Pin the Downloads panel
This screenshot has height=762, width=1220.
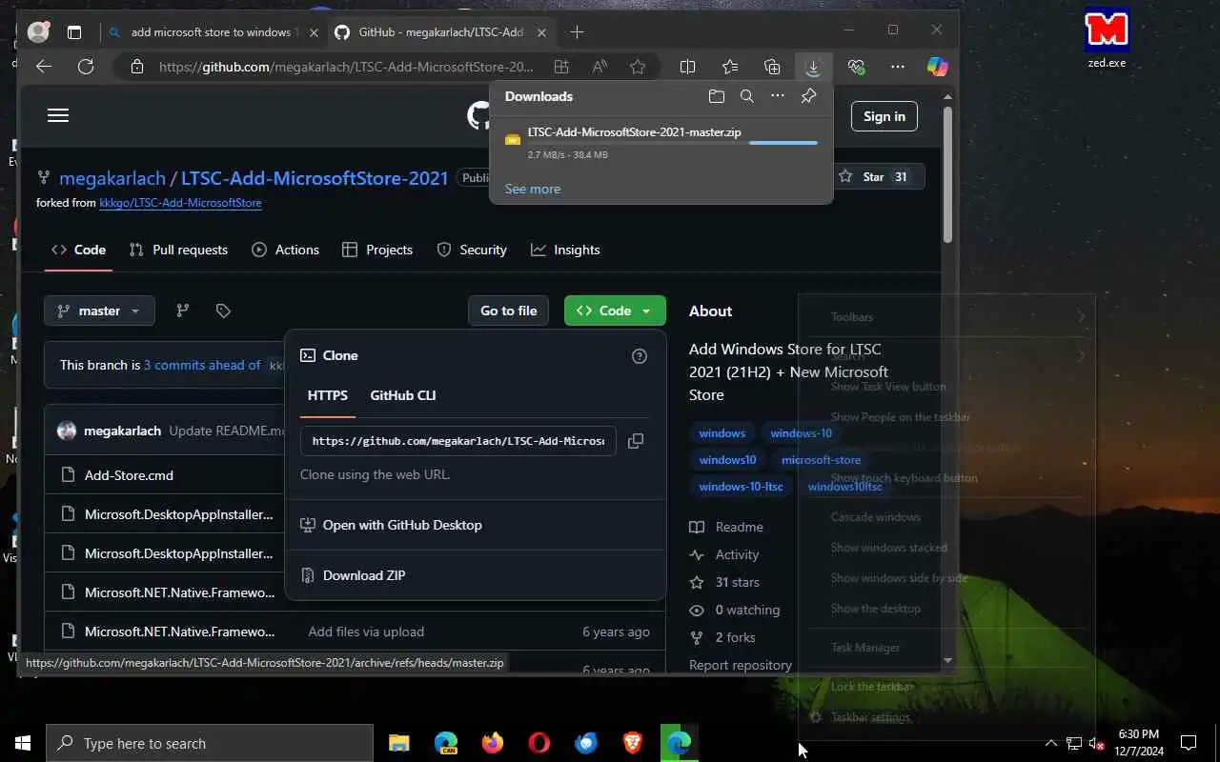coord(808,96)
